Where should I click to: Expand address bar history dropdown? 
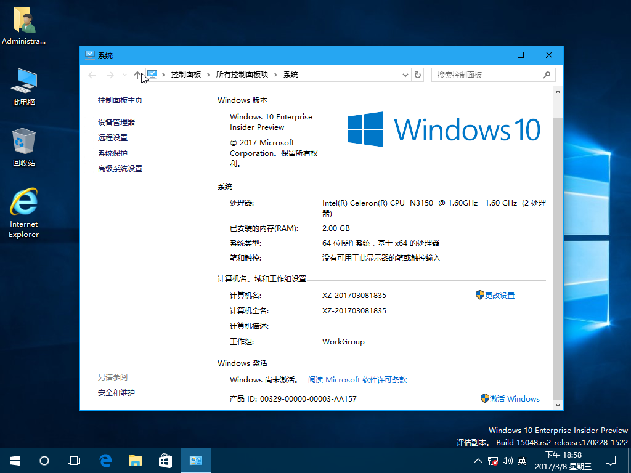[405, 75]
